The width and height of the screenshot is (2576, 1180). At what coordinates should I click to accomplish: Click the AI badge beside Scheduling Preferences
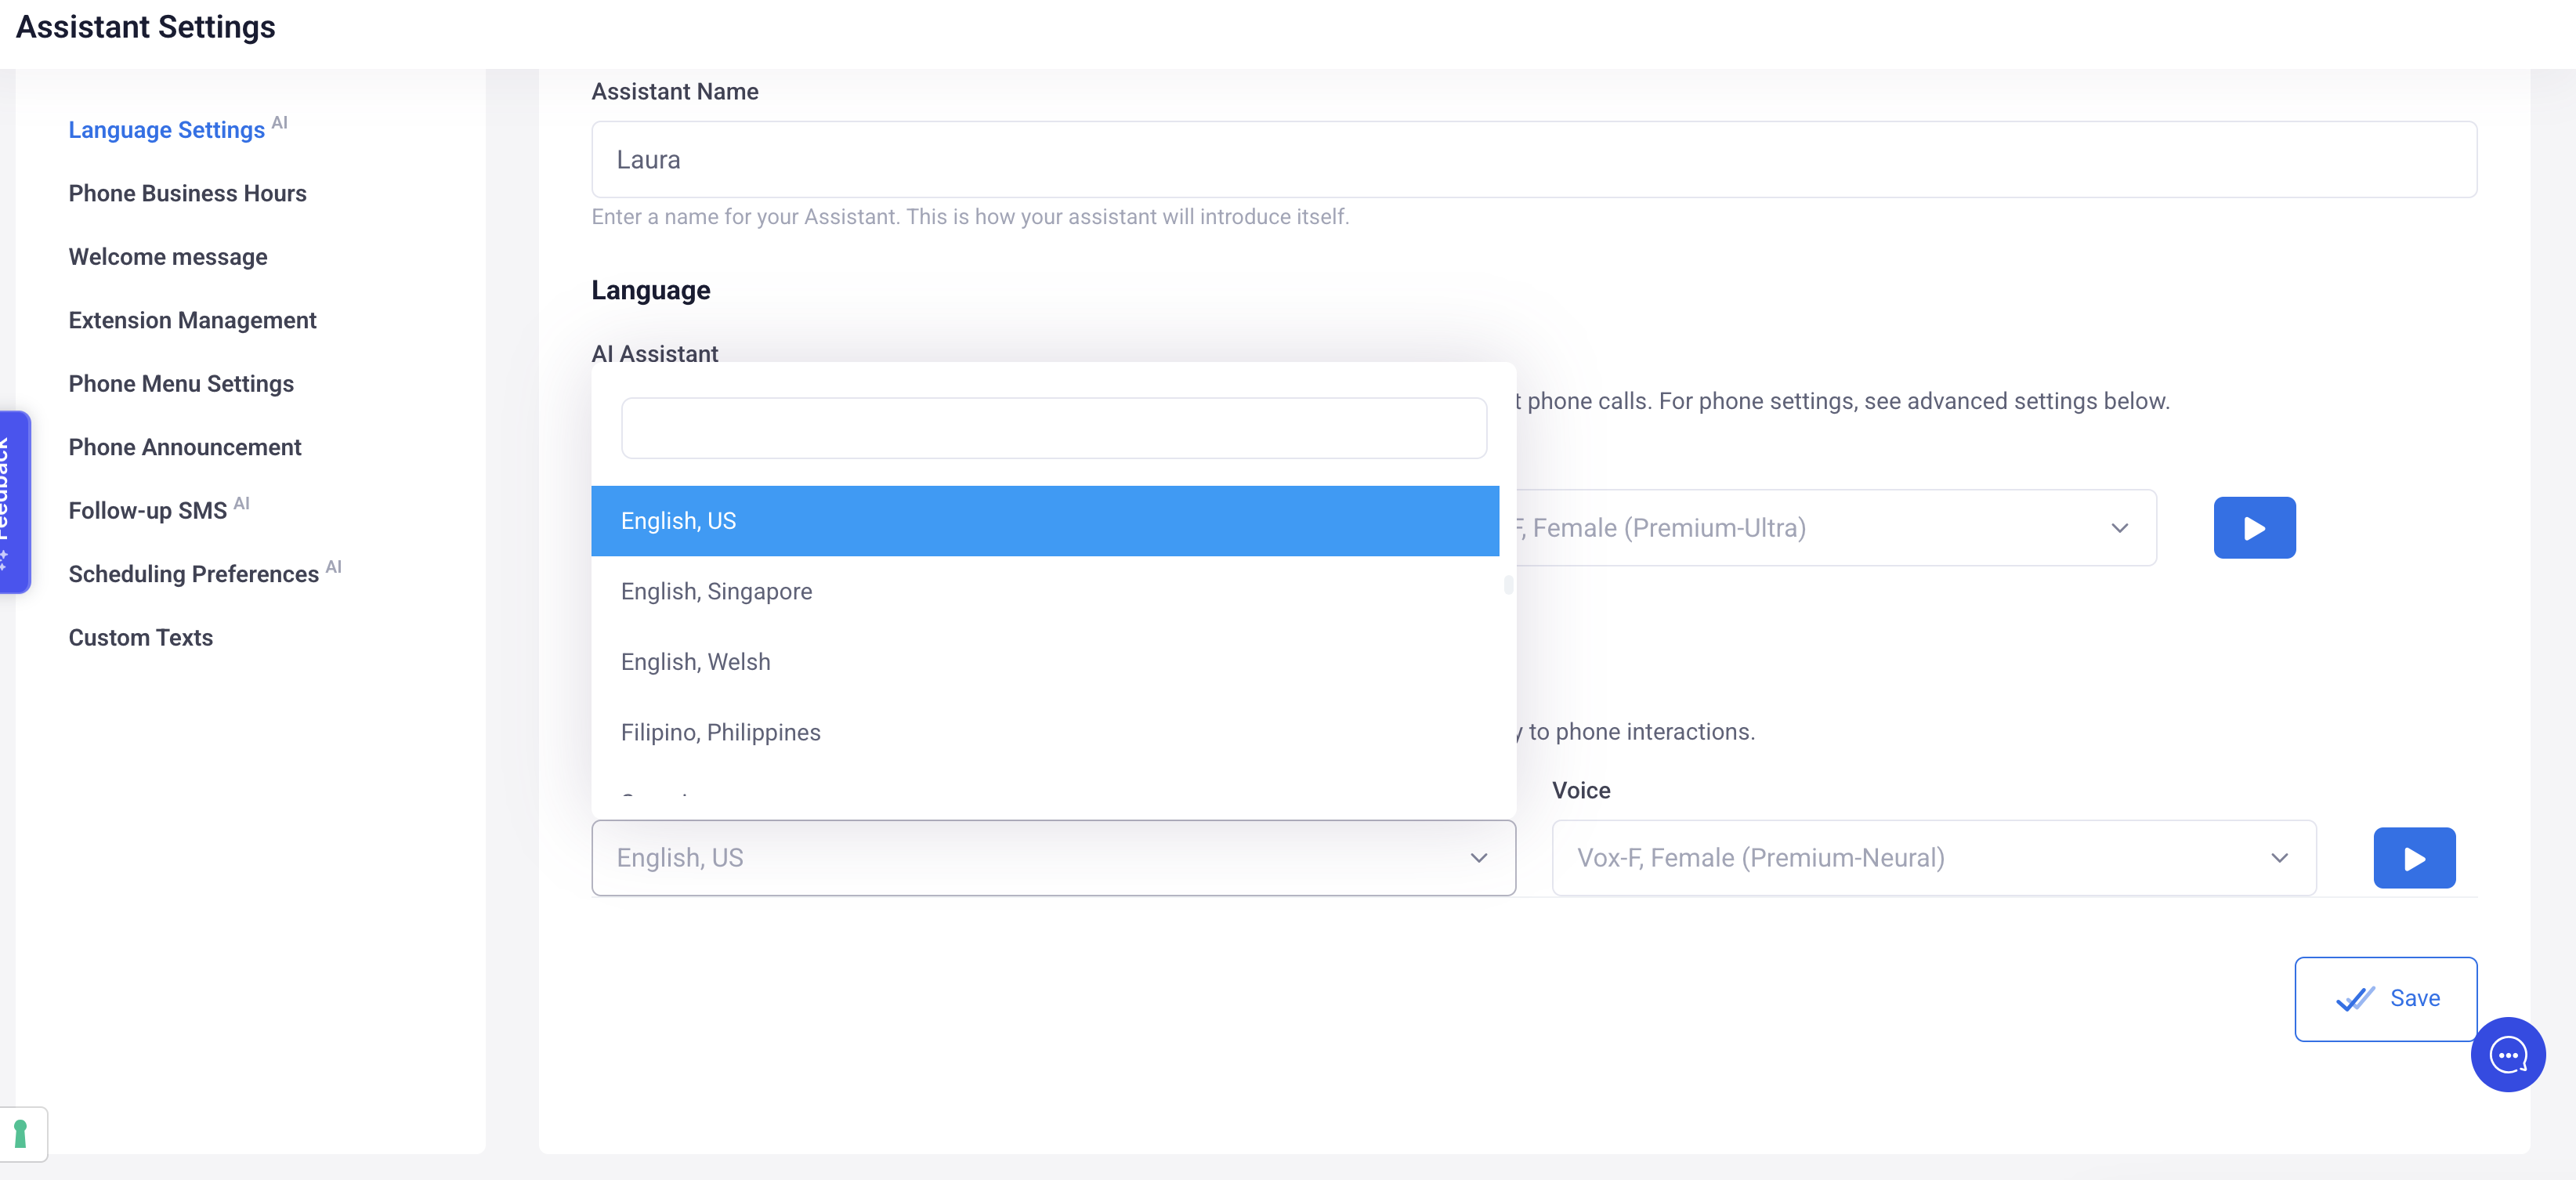click(335, 566)
